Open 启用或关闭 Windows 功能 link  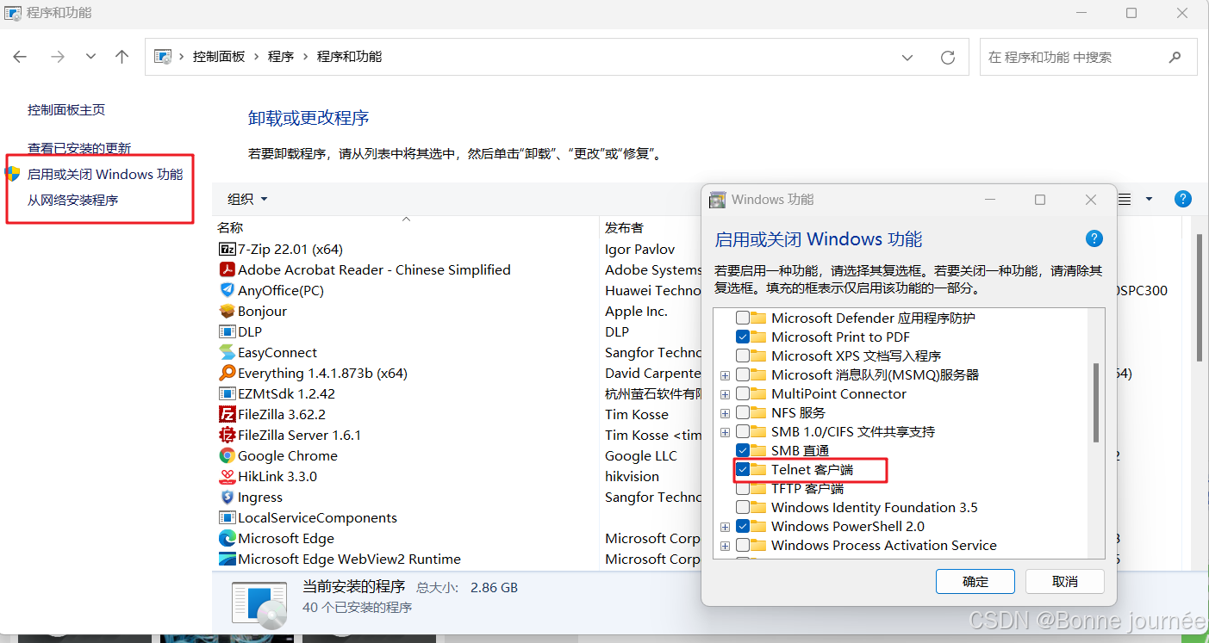coord(105,174)
